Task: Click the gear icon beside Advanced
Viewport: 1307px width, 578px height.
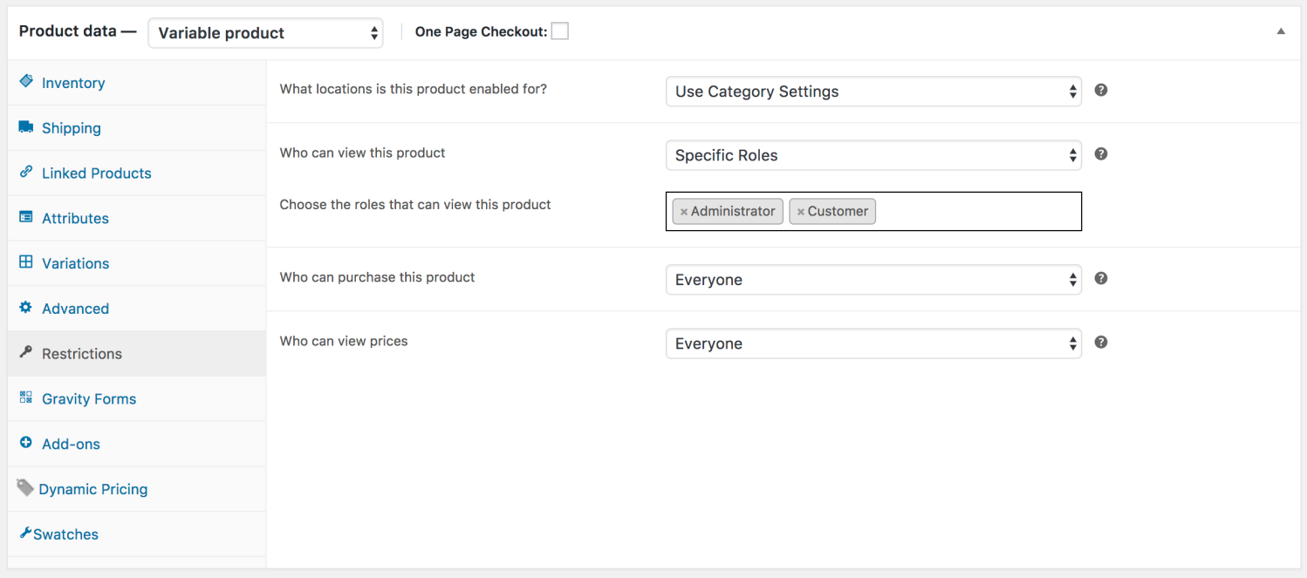Action: (27, 309)
